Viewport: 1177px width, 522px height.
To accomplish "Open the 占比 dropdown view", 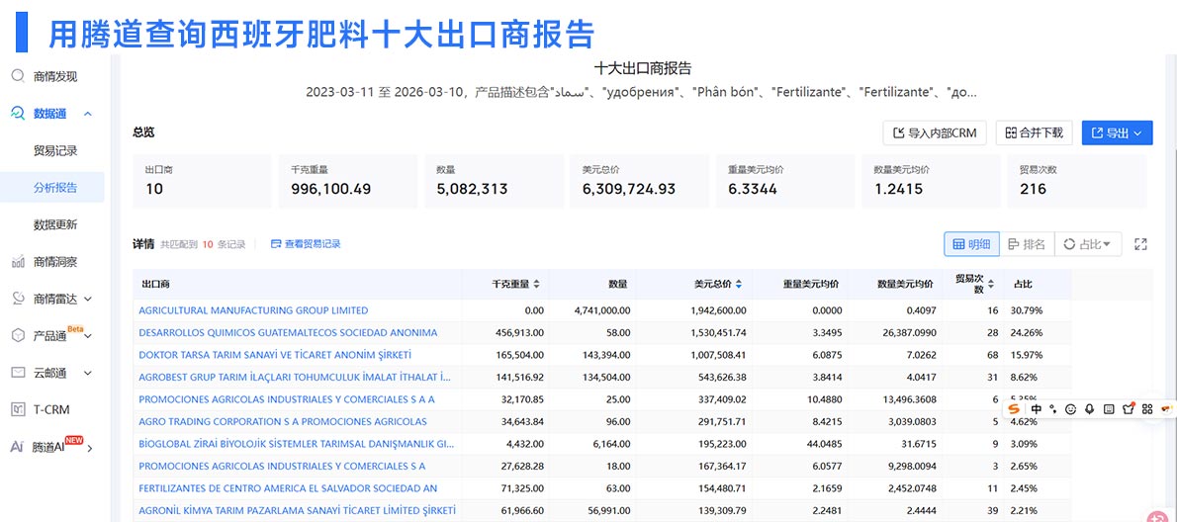I will tap(1088, 244).
